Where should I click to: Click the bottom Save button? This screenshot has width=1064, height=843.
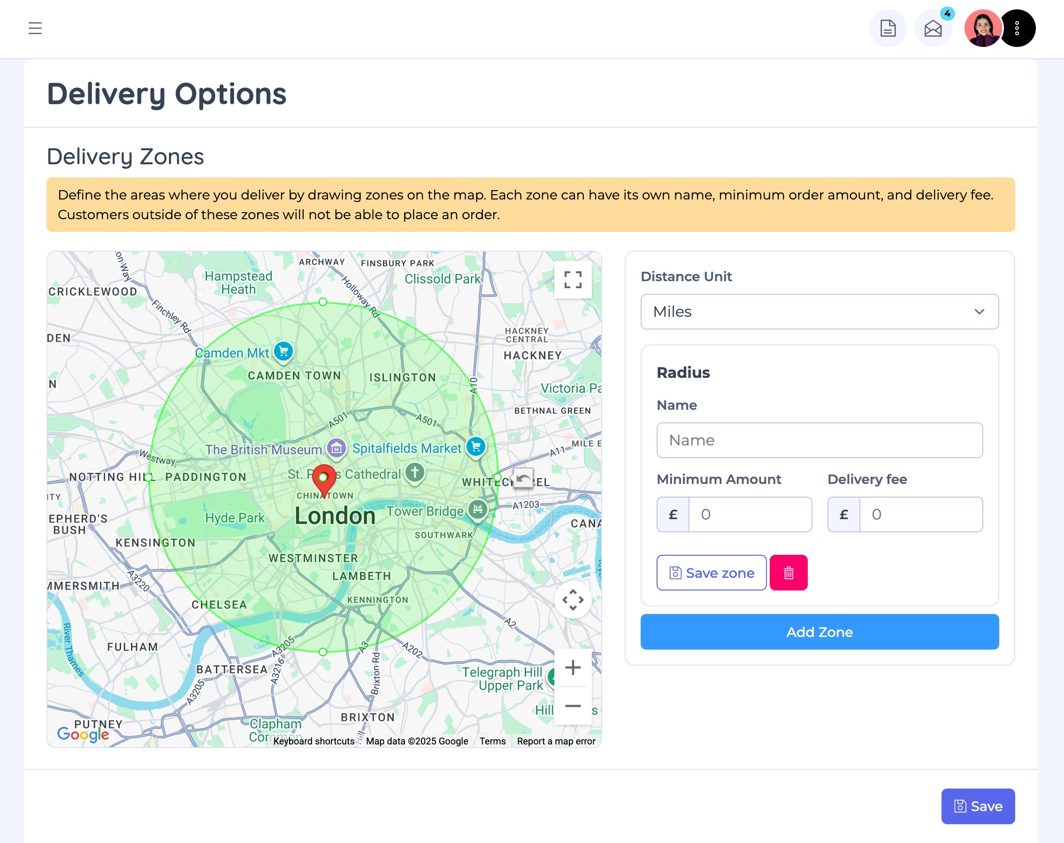pyautogui.click(x=978, y=806)
